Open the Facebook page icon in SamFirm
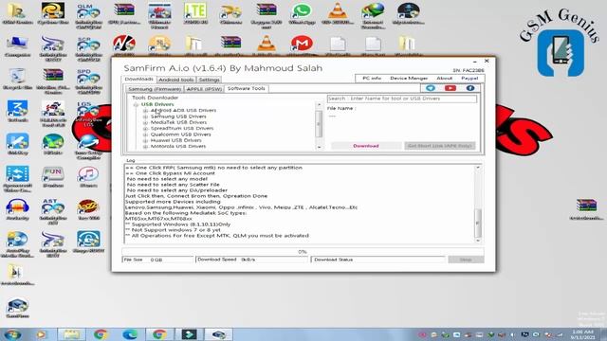Screen dimensions: 607x341 tap(470, 88)
